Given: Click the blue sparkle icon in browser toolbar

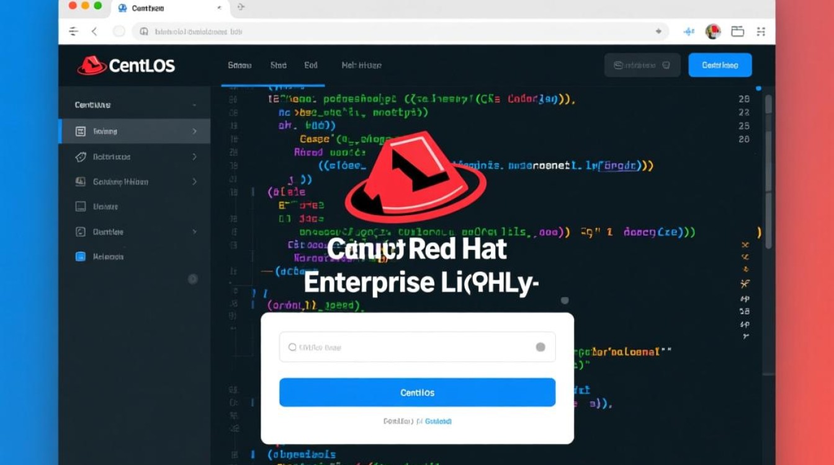Looking at the screenshot, I should 689,32.
